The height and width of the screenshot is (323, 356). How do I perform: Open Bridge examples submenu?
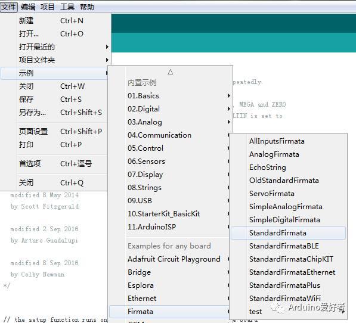pyautogui.click(x=169, y=272)
